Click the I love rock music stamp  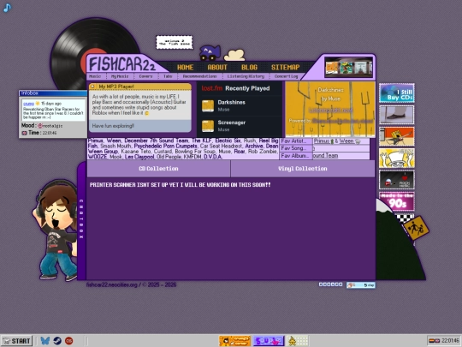397,179
